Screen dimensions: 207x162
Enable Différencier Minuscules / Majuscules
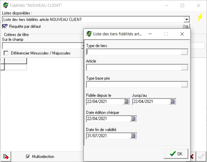tap(6, 53)
